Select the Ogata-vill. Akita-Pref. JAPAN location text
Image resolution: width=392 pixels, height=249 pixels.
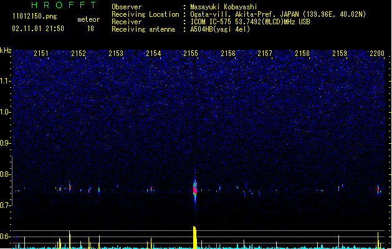point(278,14)
